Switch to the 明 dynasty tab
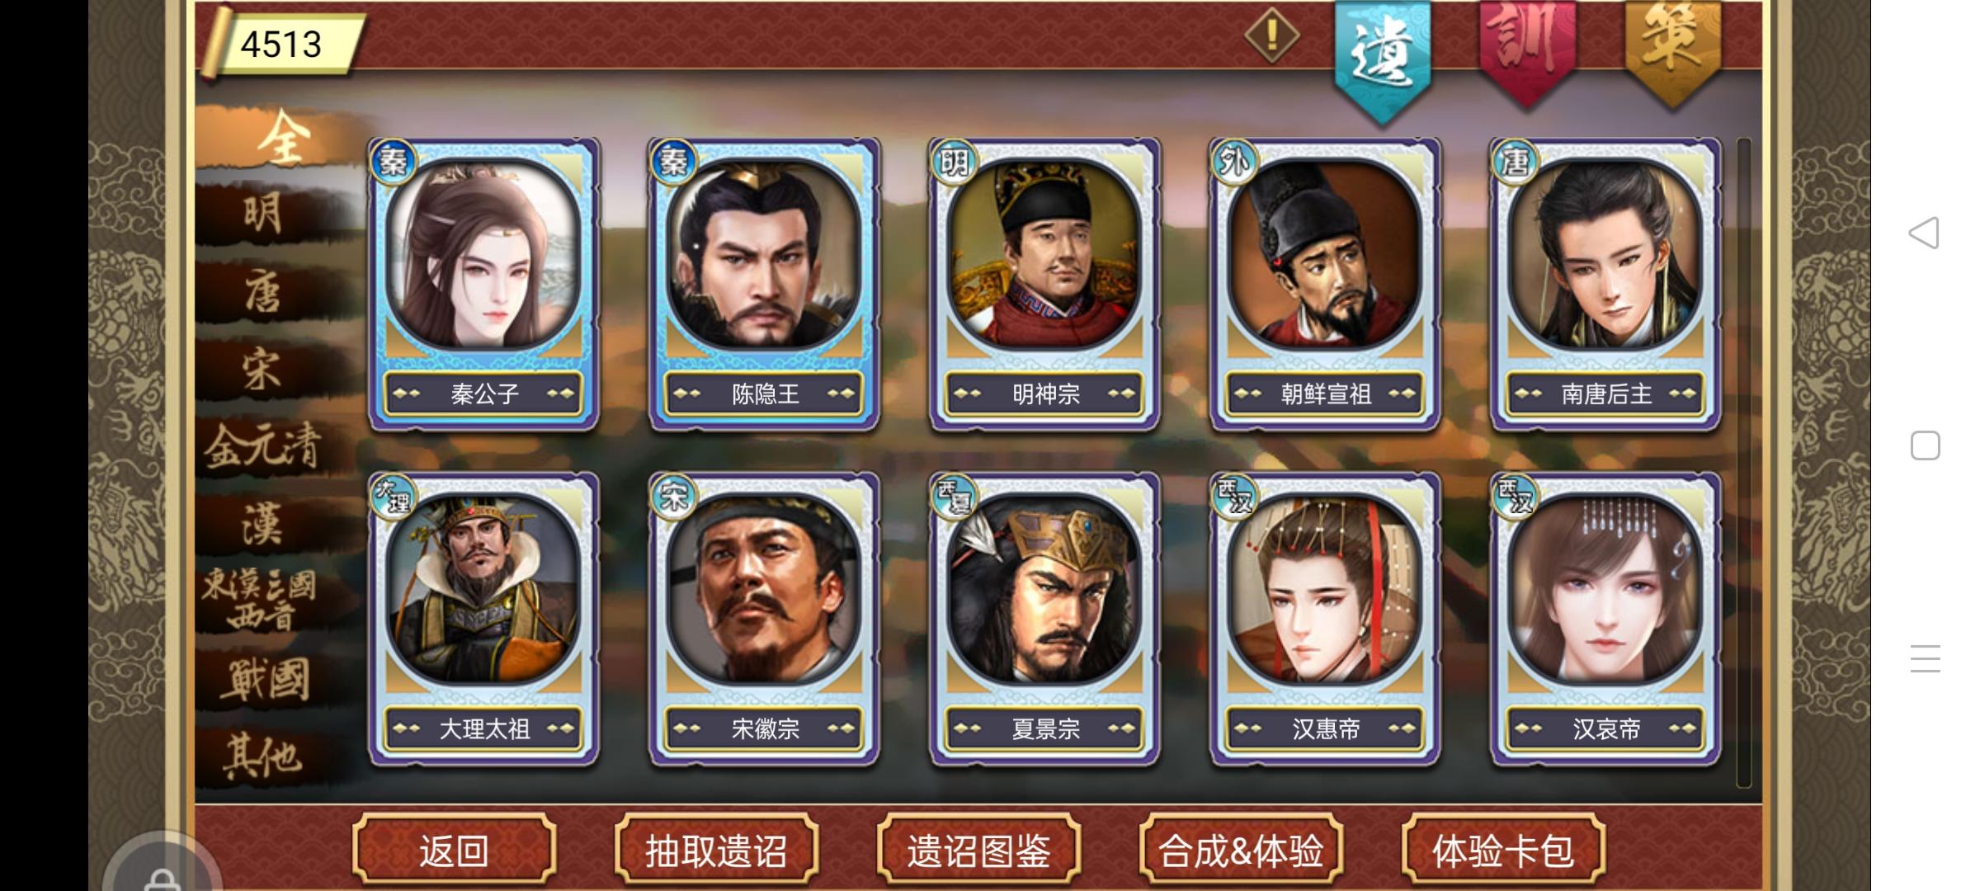This screenshot has width=1980, height=891. pyautogui.click(x=264, y=214)
